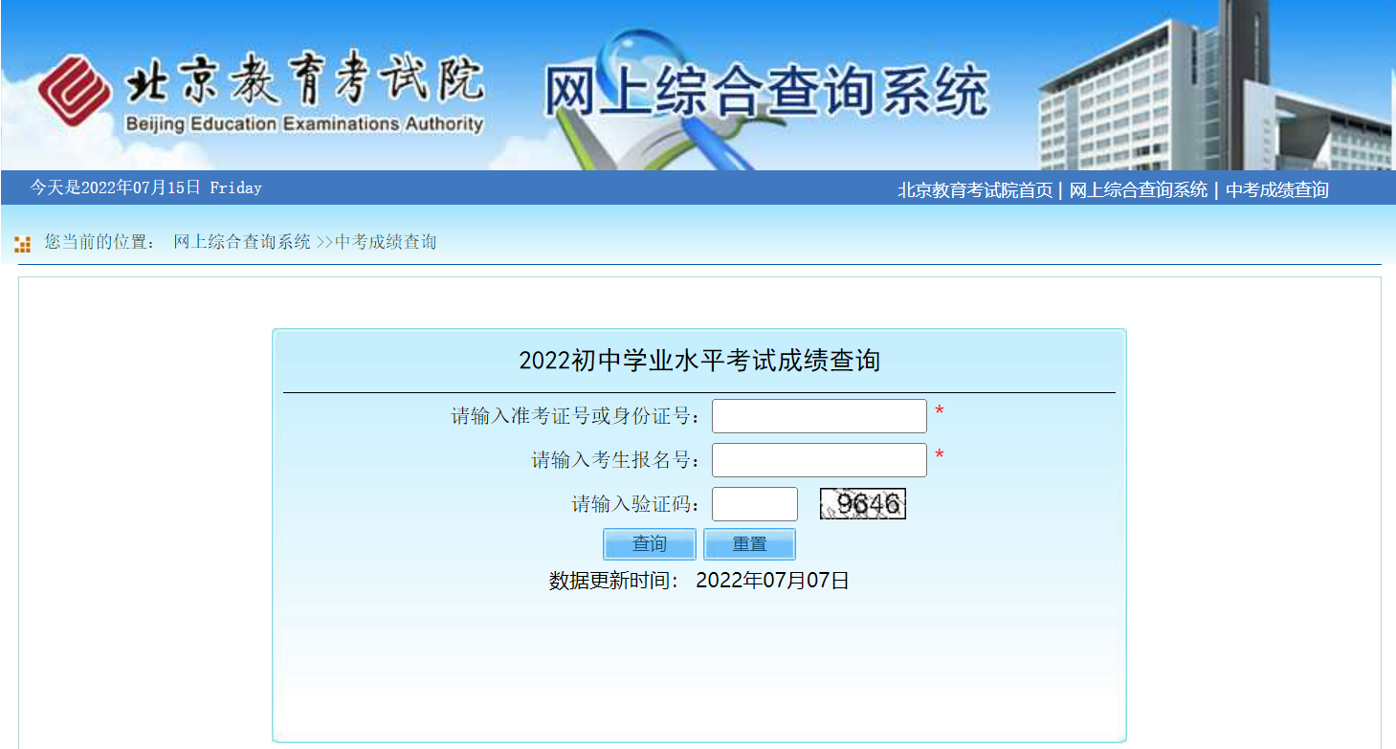Screen dimensions: 1396x749
Task: Click the 重置 button
Action: pos(749,544)
